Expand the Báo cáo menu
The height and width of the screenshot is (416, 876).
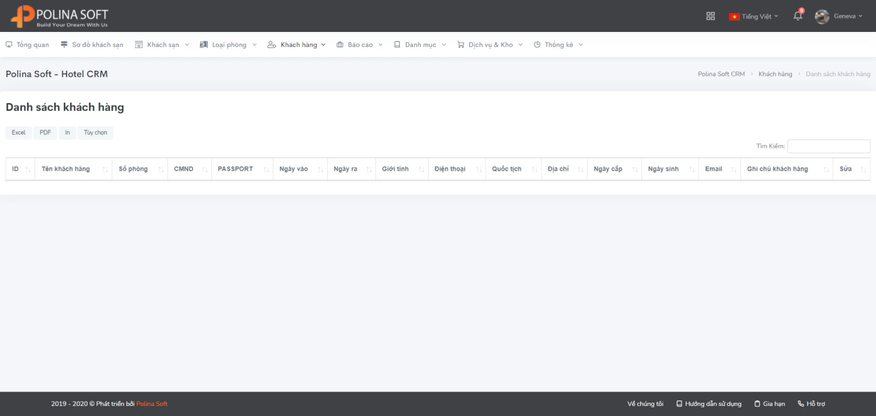(360, 44)
